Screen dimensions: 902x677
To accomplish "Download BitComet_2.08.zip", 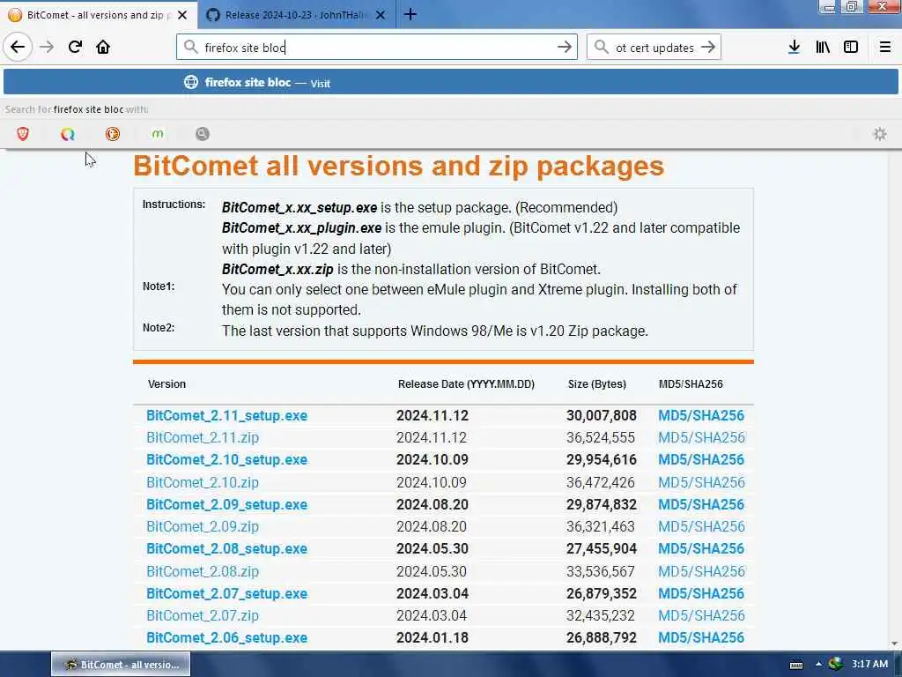I will tap(203, 571).
